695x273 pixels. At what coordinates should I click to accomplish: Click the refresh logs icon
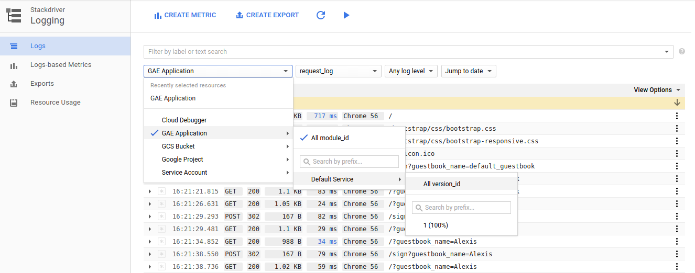tap(321, 15)
